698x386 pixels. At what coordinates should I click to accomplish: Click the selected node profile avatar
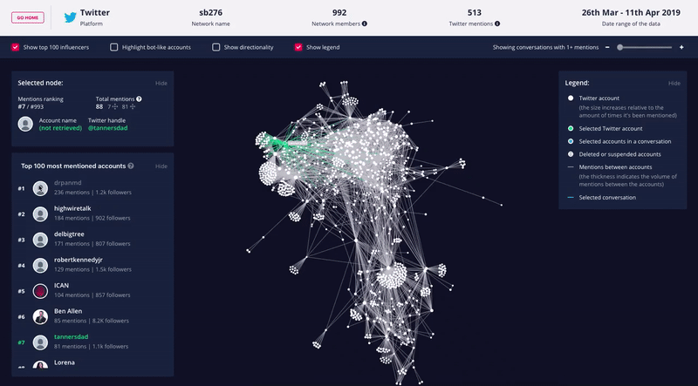point(25,124)
